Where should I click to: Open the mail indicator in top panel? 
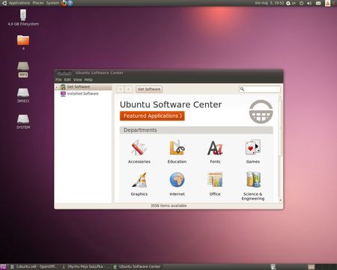coord(318,3)
